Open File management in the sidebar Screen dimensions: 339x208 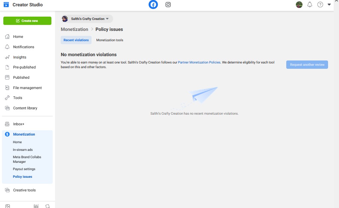(x=28, y=88)
